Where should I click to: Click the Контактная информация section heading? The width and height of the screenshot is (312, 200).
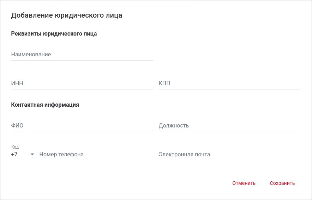(x=45, y=105)
